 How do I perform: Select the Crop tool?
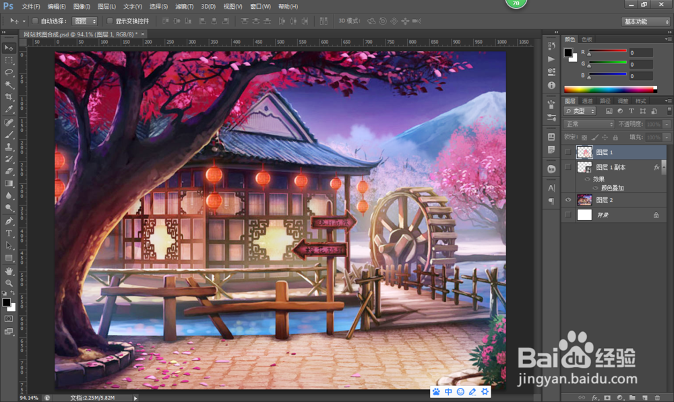[x=9, y=97]
